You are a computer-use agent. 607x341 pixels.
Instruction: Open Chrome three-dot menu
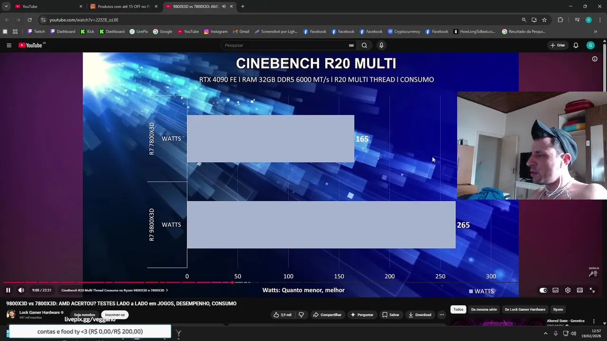pos(600,20)
